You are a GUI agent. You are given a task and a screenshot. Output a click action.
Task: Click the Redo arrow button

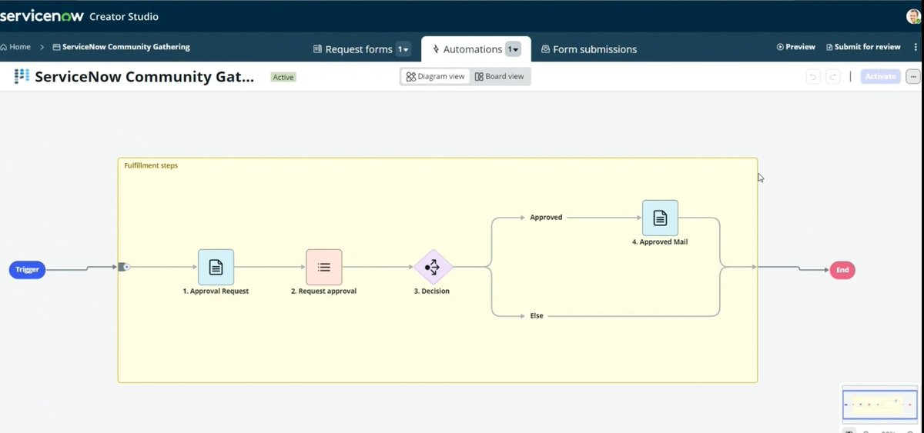(x=832, y=76)
